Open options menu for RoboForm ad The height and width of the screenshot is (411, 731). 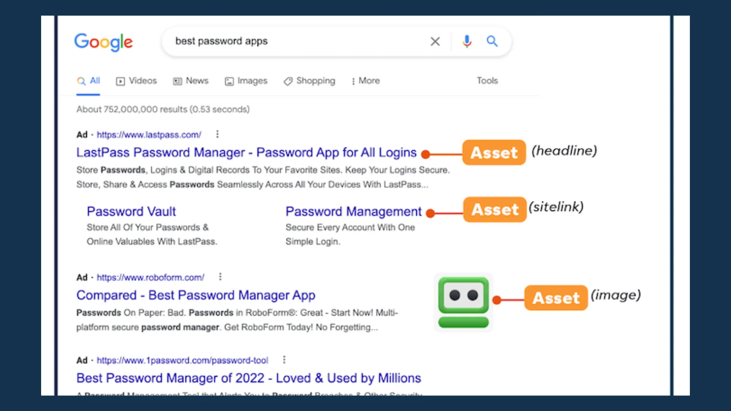(220, 277)
